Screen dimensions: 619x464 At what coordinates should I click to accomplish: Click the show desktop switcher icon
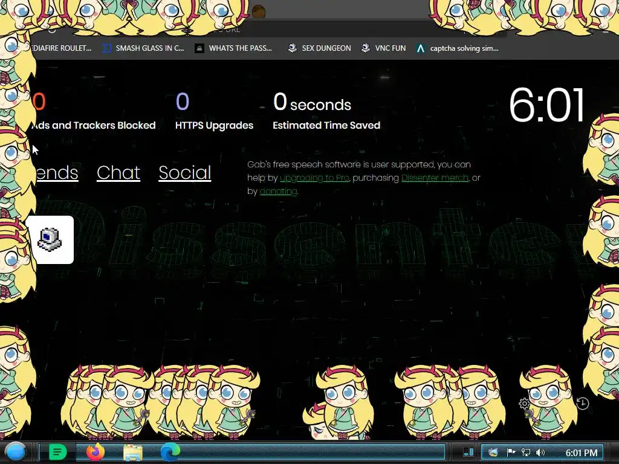pyautogui.click(x=468, y=452)
